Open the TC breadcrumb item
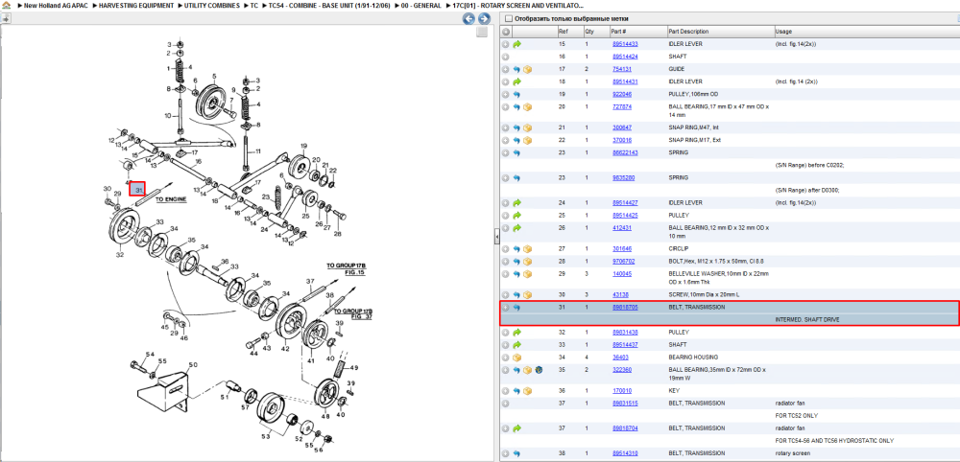Image resolution: width=960 pixels, height=462 pixels. coord(254,5)
